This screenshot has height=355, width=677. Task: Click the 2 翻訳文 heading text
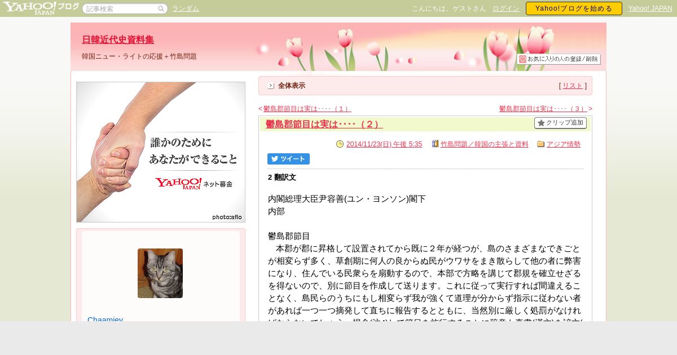click(282, 177)
